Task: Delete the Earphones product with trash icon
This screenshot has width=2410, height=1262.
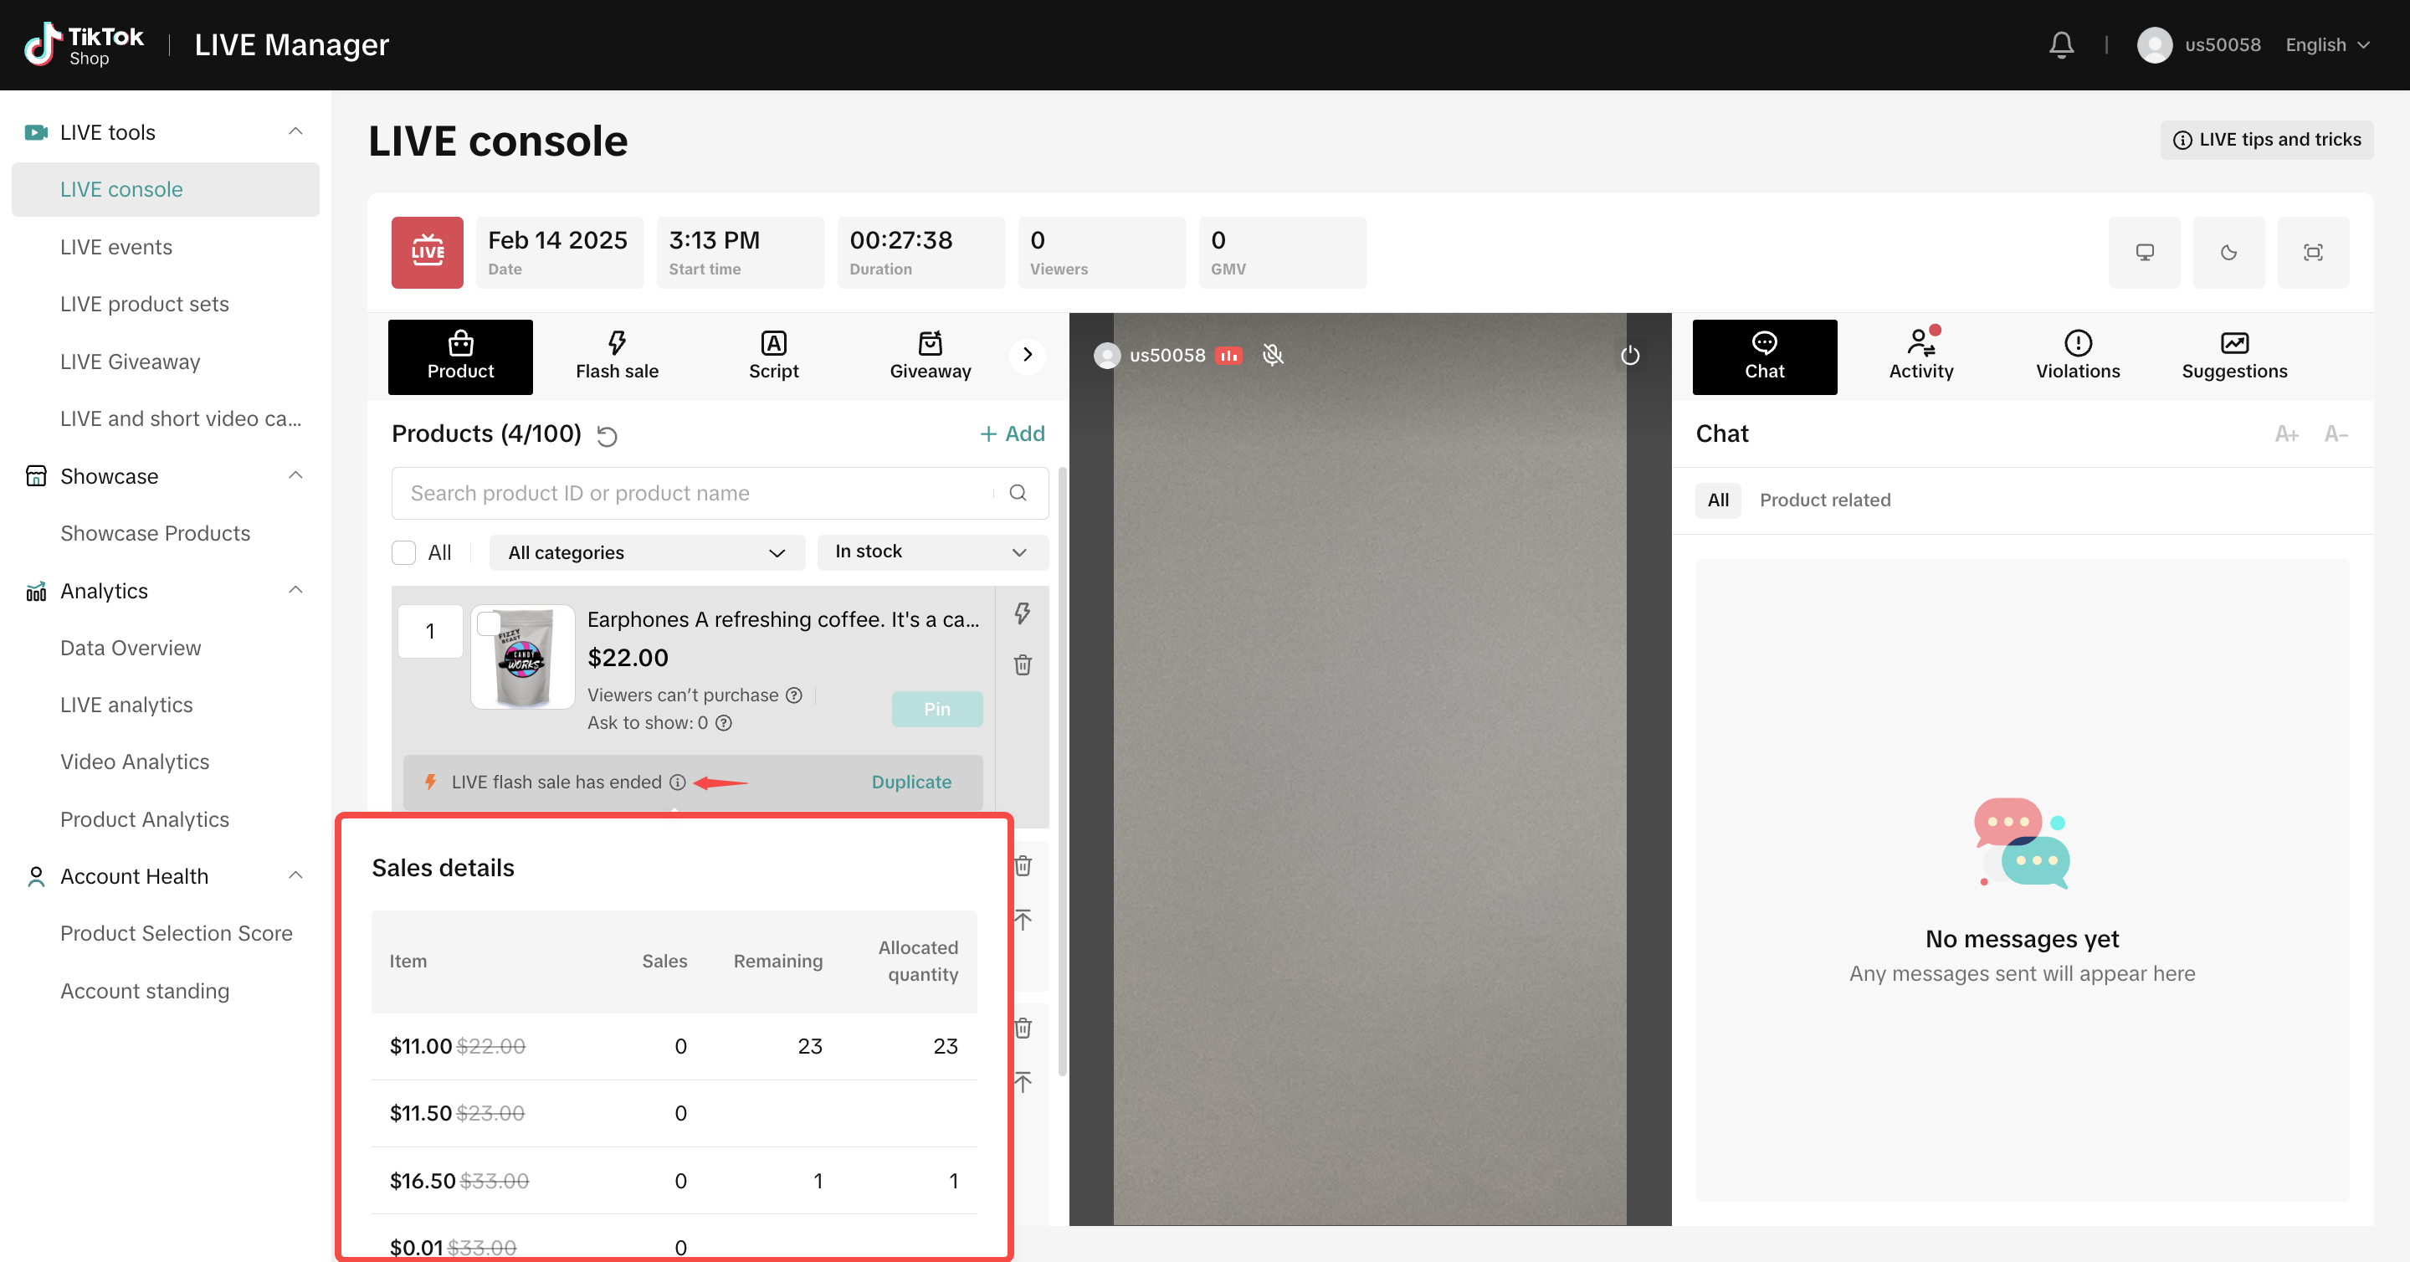Action: click(x=1023, y=665)
